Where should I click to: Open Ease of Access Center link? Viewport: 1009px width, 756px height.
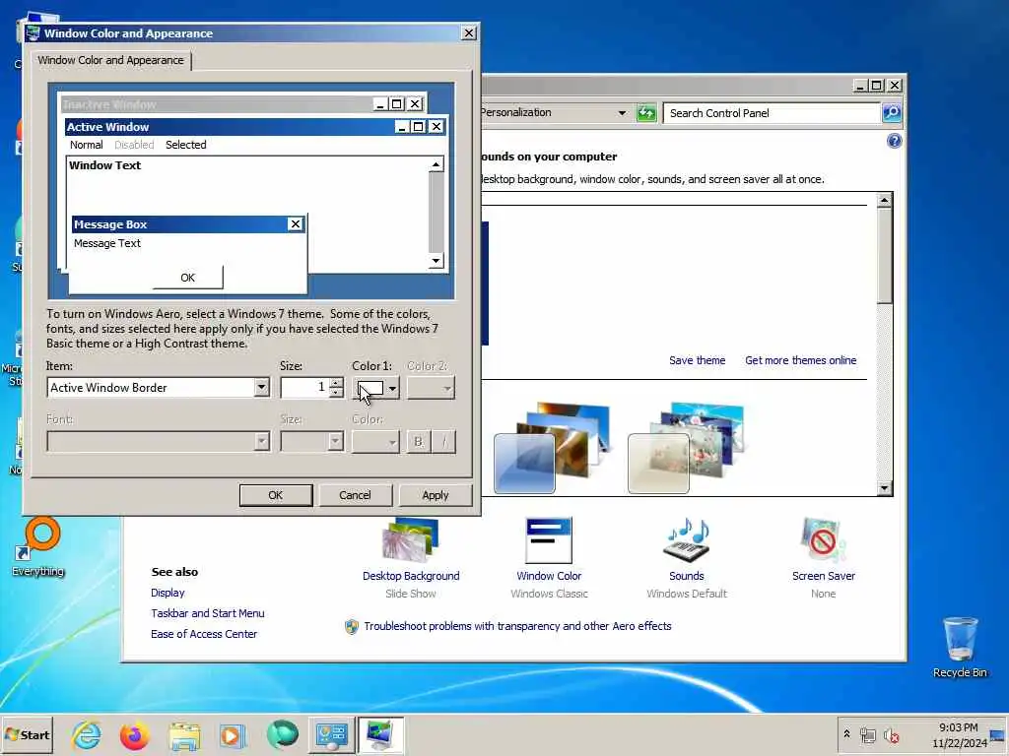click(204, 634)
